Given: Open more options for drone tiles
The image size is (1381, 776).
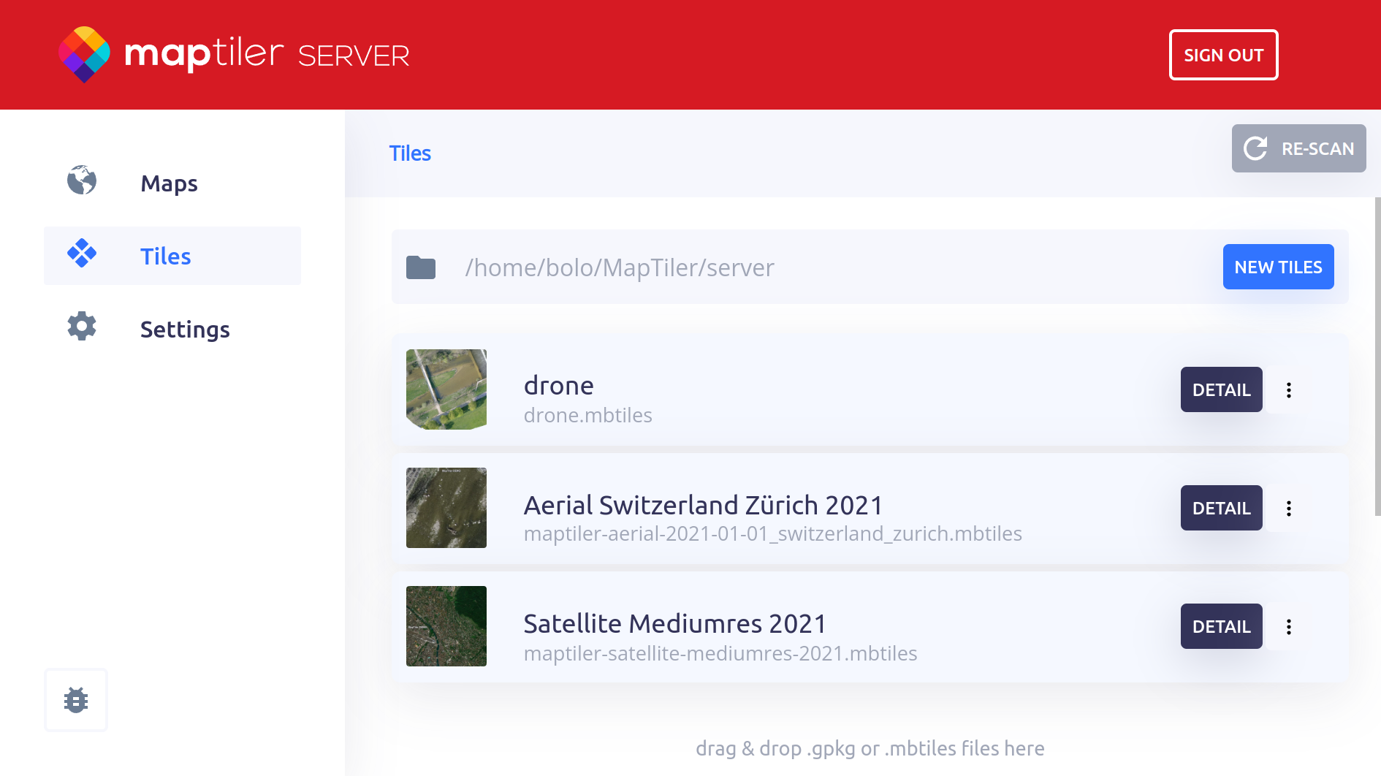Looking at the screenshot, I should (1289, 390).
